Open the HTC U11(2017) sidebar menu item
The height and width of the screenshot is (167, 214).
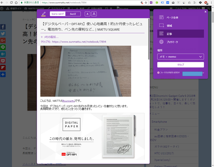(x=164, y=153)
